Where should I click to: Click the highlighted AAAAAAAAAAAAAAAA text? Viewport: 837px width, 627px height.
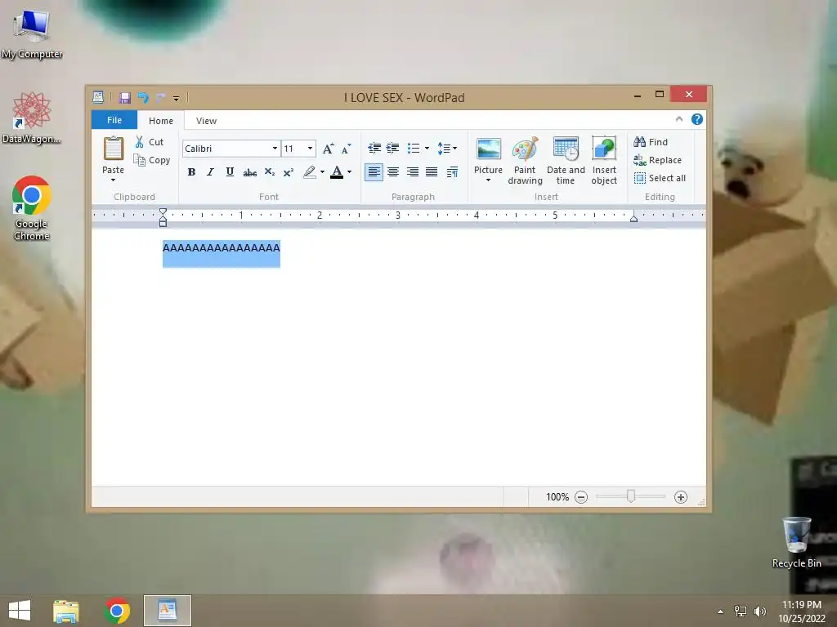[x=221, y=247]
